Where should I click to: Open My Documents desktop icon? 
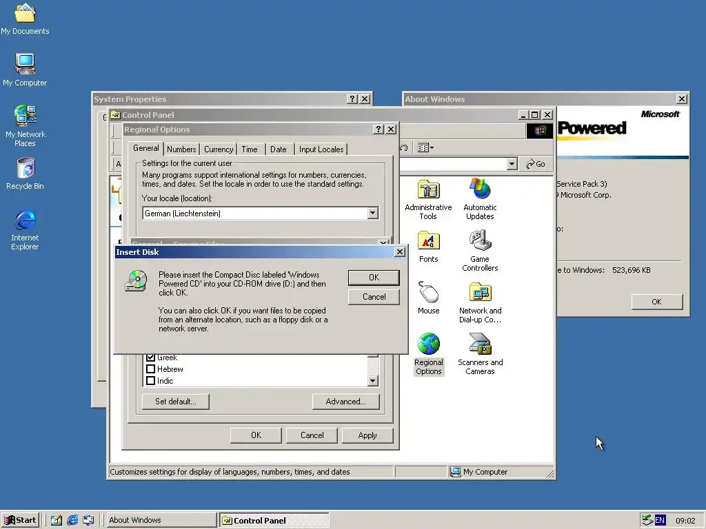[25, 19]
